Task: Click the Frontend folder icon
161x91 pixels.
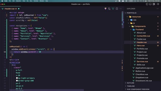Action: point(134,30)
